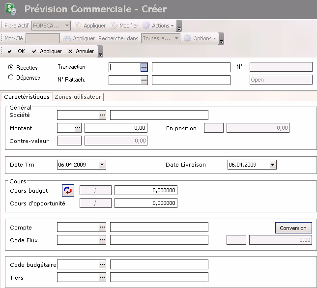The image size is (317, 288).
Task: Open the Code Flux lookup ellipsis button
Action: pyautogui.click(x=102, y=240)
